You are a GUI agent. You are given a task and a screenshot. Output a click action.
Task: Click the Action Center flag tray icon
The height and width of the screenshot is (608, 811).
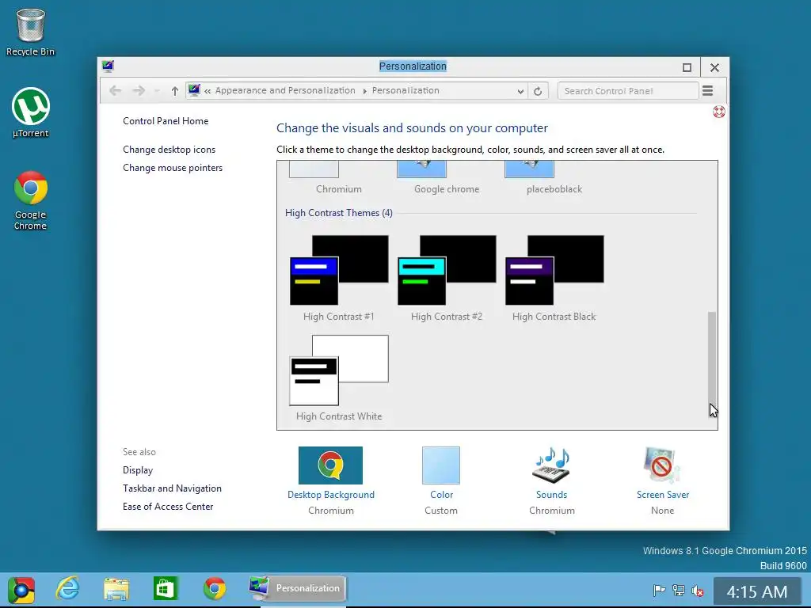tap(659, 591)
